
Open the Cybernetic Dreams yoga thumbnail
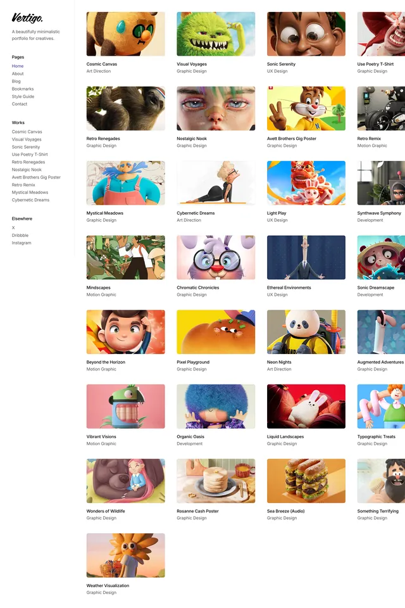tap(216, 182)
